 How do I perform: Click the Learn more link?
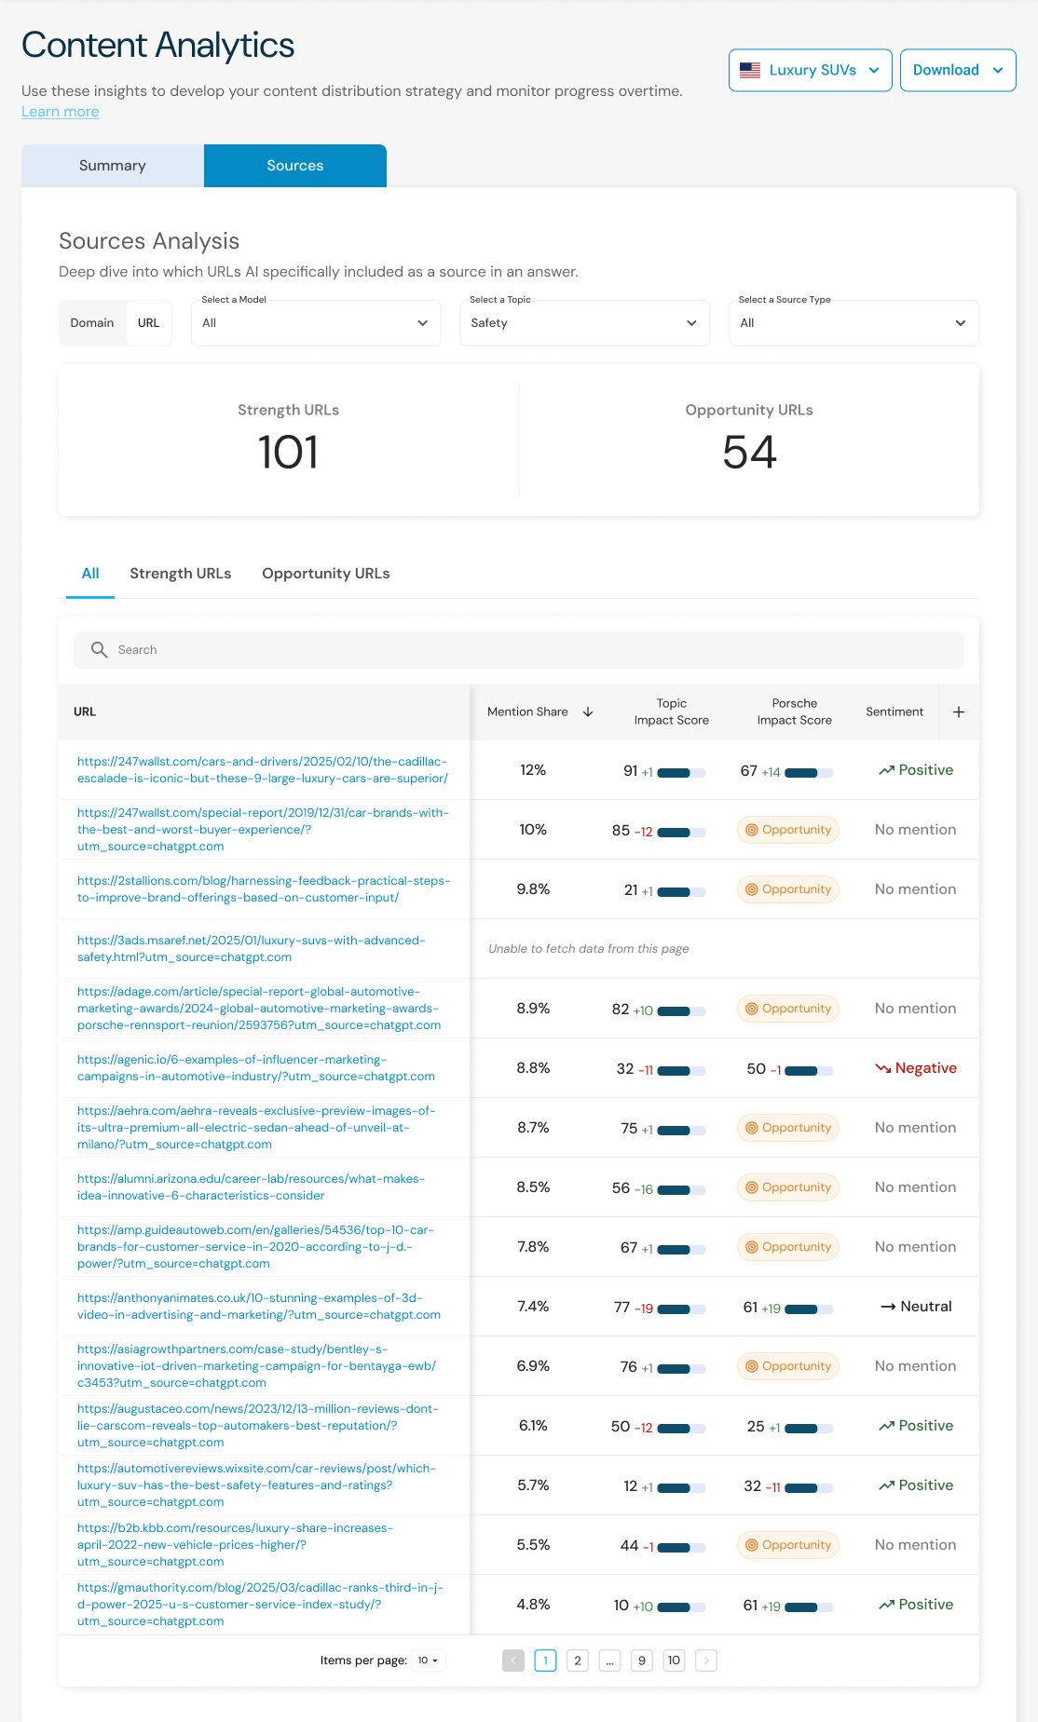point(61,112)
